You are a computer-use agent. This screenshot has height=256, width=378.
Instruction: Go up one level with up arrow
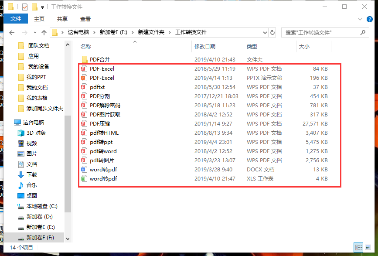pos(44,33)
